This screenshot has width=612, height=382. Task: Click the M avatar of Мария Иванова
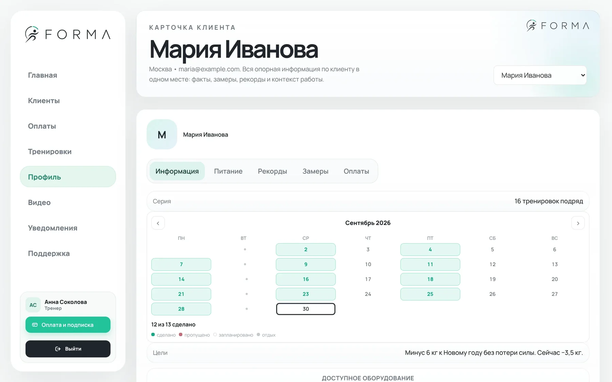point(162,134)
